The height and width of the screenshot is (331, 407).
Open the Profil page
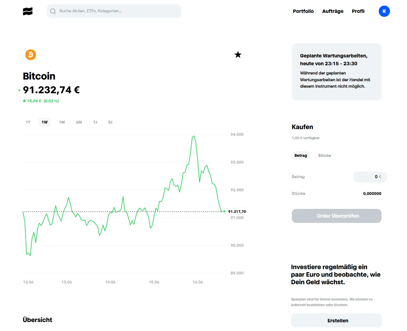358,11
